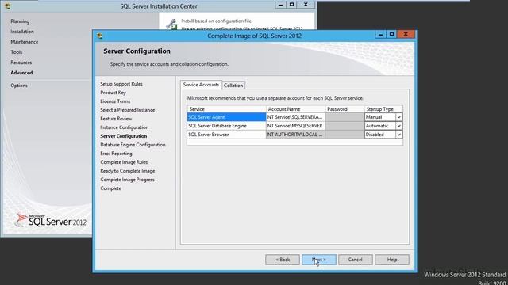Click the Password column header
The height and width of the screenshot is (285, 508).
pos(344,109)
